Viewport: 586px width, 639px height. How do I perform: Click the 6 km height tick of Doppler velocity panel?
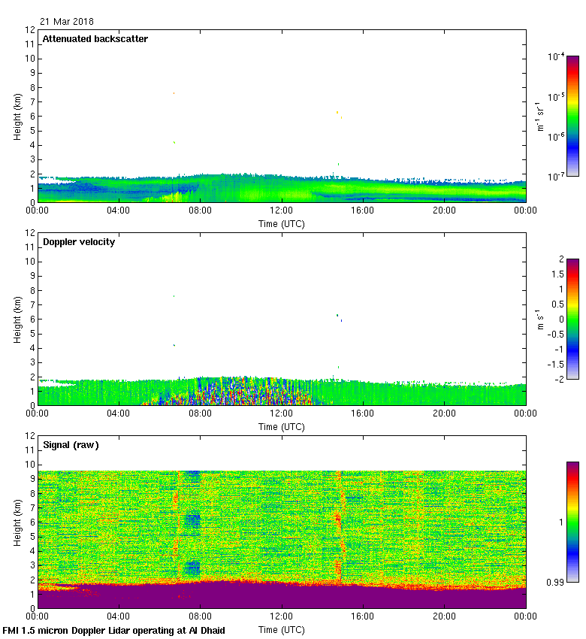[33, 319]
